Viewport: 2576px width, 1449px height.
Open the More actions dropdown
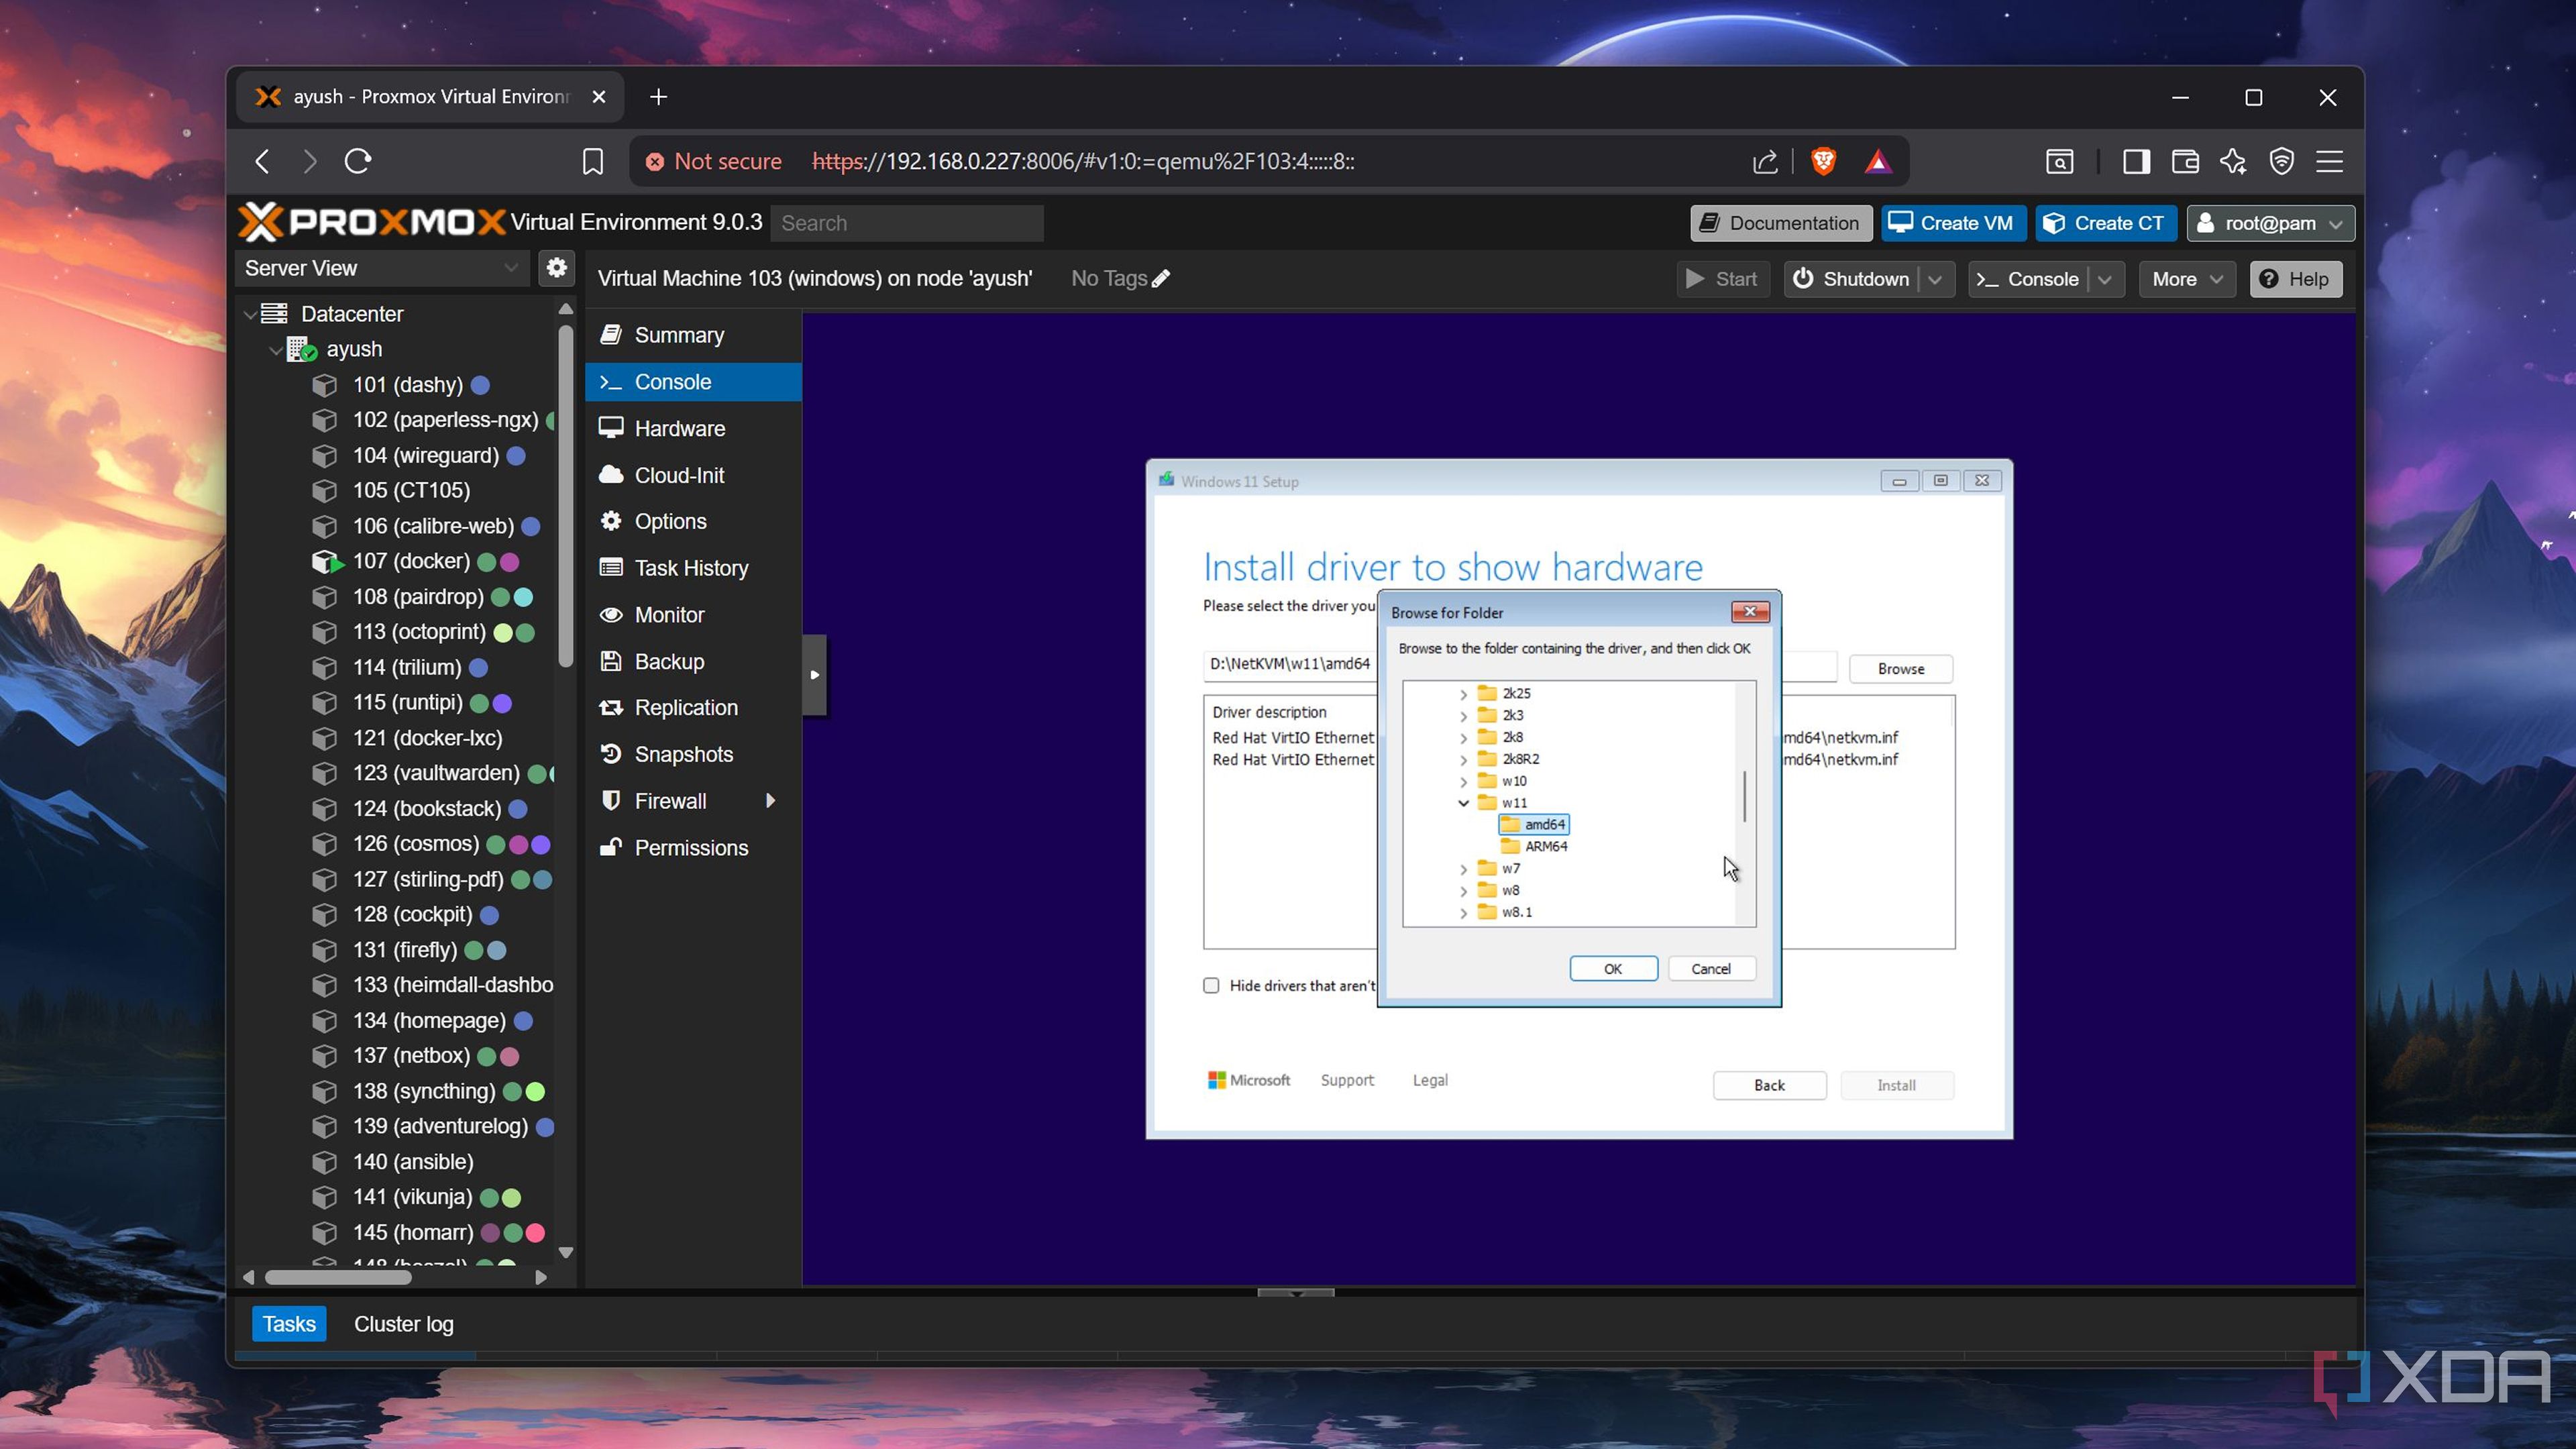[x=2187, y=280]
